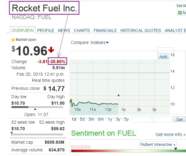Screen dimensions: 186x156
Task: Focus the compare symbol input field
Action: (165, 50)
